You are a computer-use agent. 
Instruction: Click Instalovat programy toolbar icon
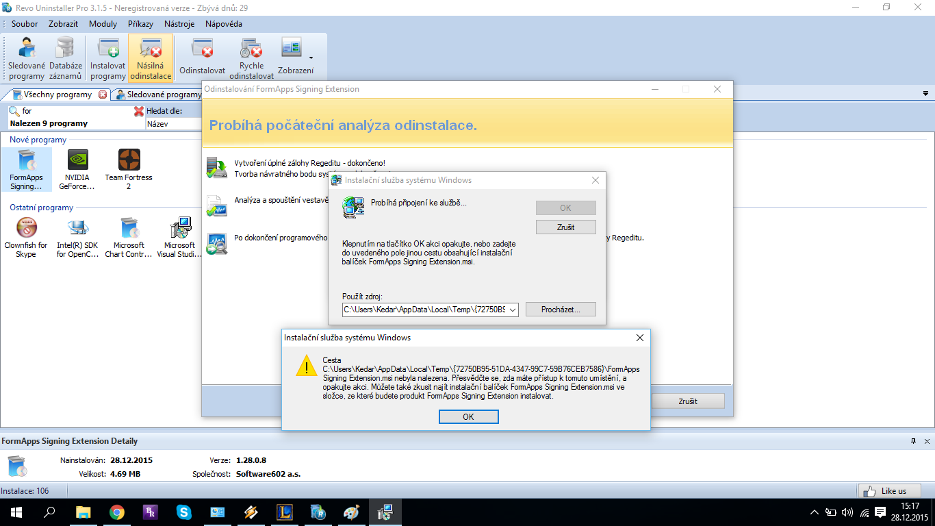[x=108, y=58]
